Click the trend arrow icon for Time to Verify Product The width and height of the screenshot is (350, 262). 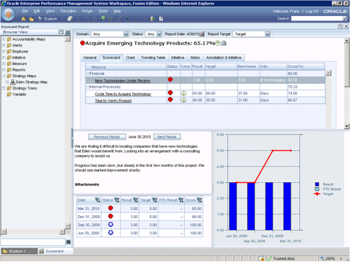click(x=183, y=100)
